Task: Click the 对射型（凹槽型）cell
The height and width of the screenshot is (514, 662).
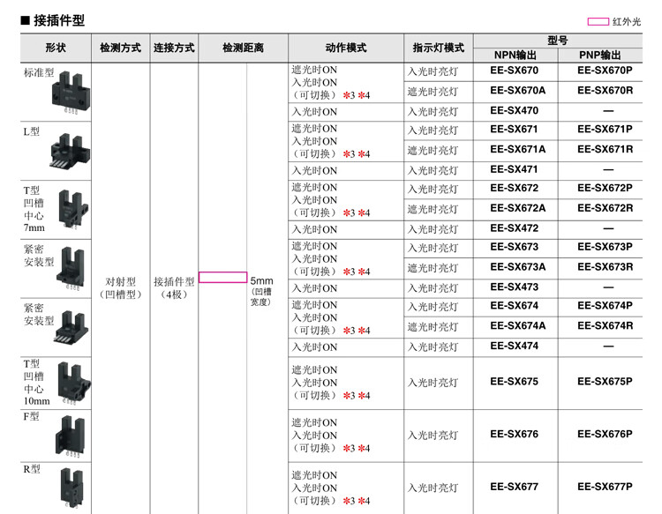Action: 120,288
